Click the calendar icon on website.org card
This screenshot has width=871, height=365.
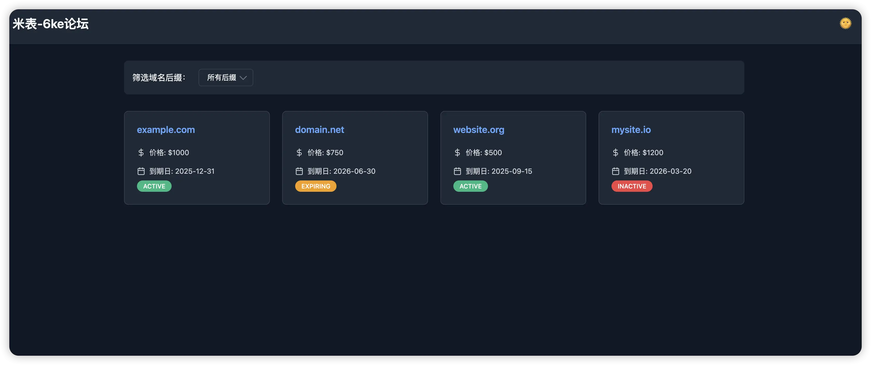pyautogui.click(x=457, y=171)
